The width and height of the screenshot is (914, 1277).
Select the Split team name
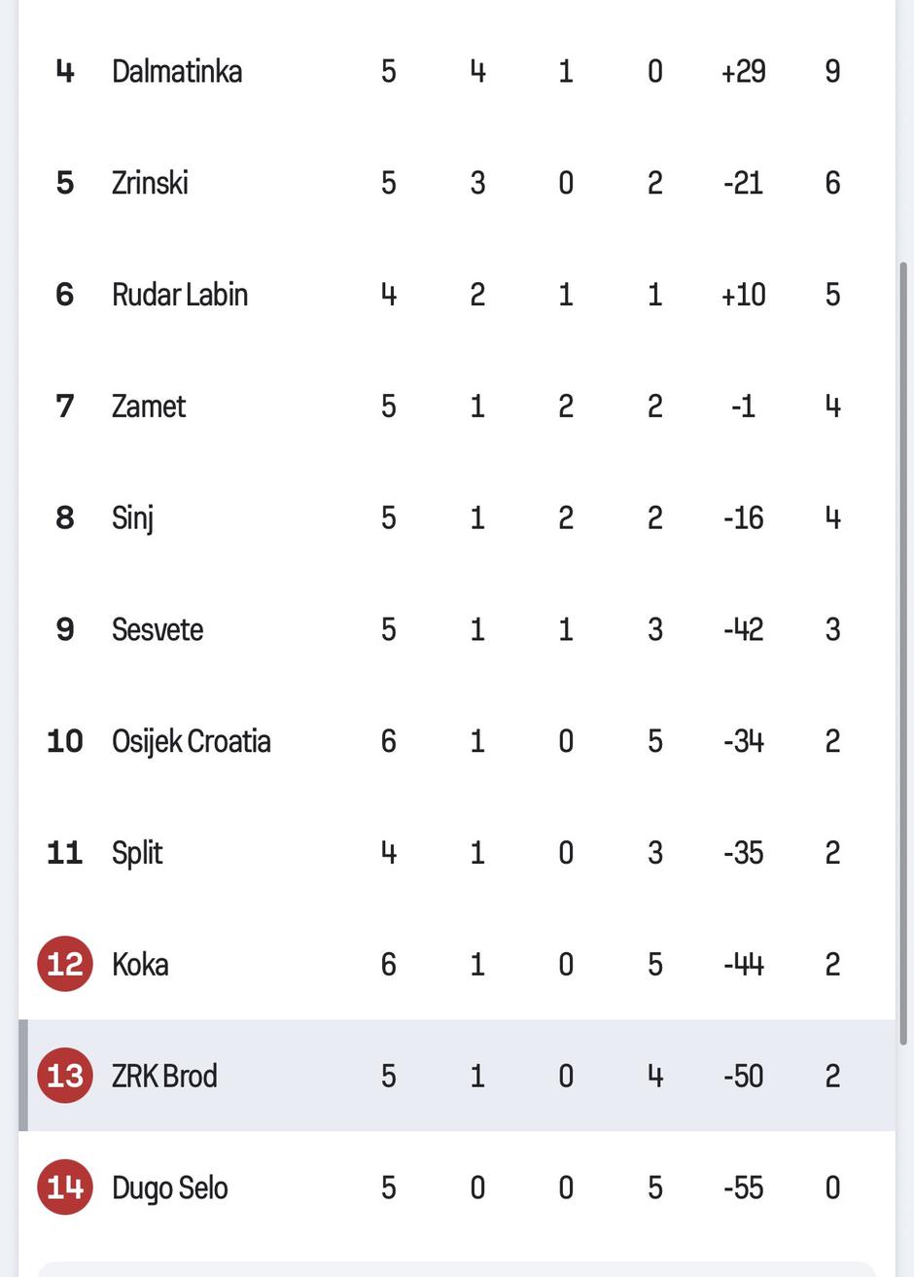coord(137,853)
